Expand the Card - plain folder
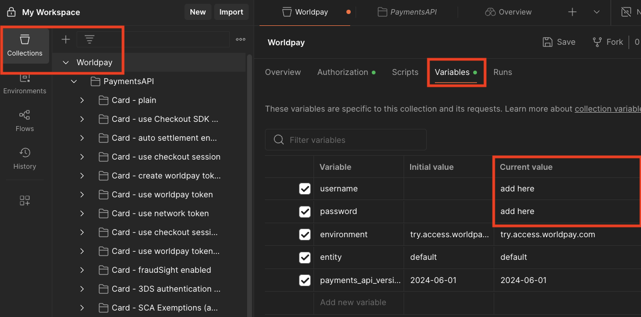This screenshot has height=317, width=641. 82,100
